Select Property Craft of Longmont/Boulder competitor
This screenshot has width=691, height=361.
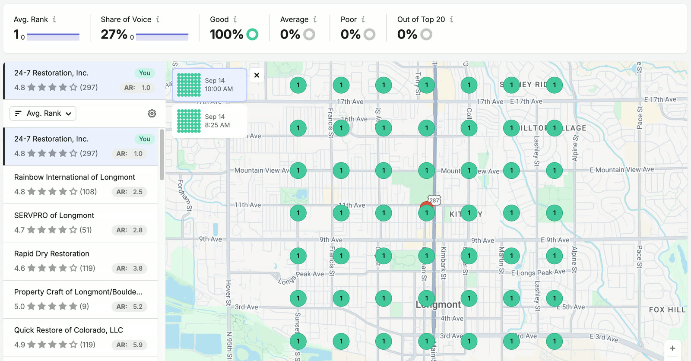[x=81, y=300]
